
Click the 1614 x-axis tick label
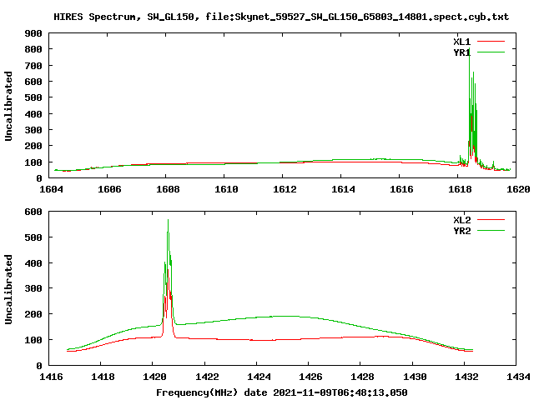[x=343, y=189]
